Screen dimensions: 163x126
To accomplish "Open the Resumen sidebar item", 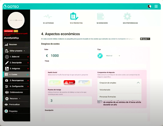I will (x=17, y=45).
